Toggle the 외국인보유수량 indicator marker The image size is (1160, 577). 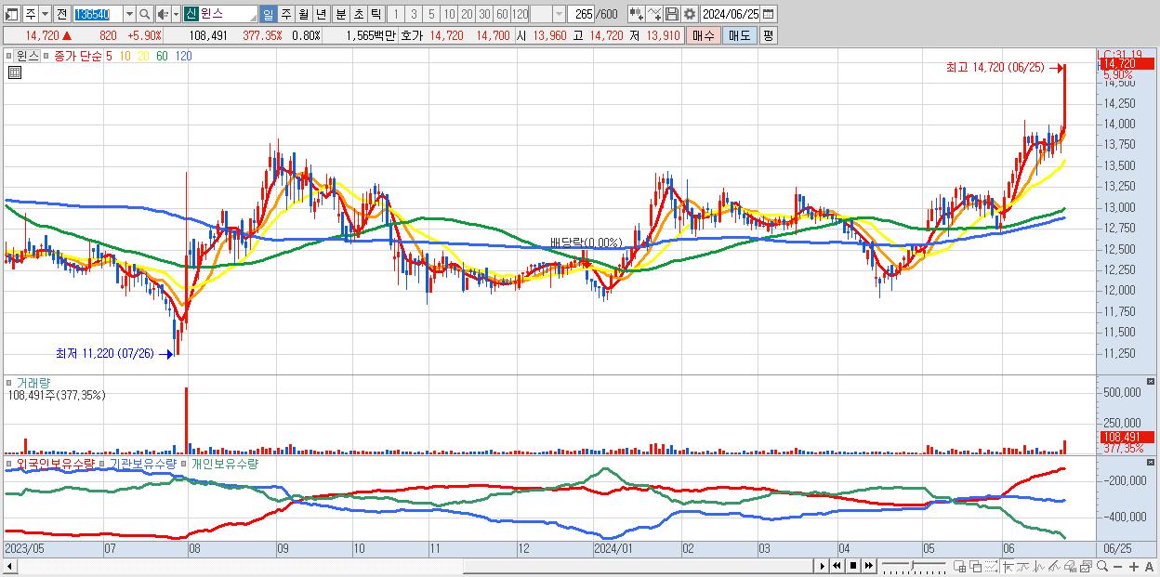10,463
